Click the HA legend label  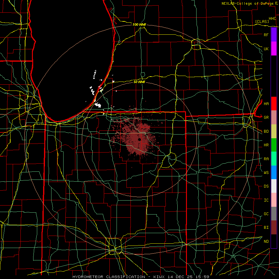266,104
